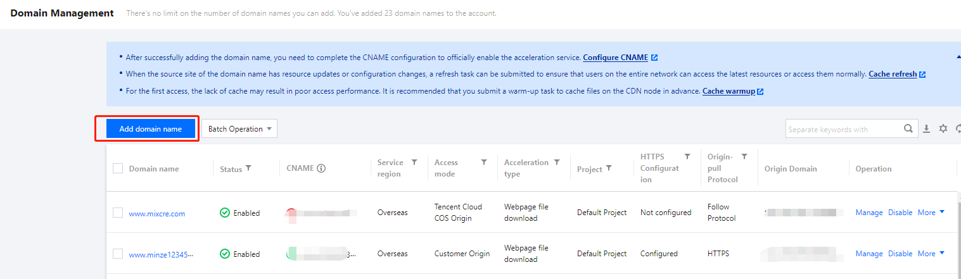The image size is (961, 279).
Task: Focus the keyword search field
Action: coord(843,129)
